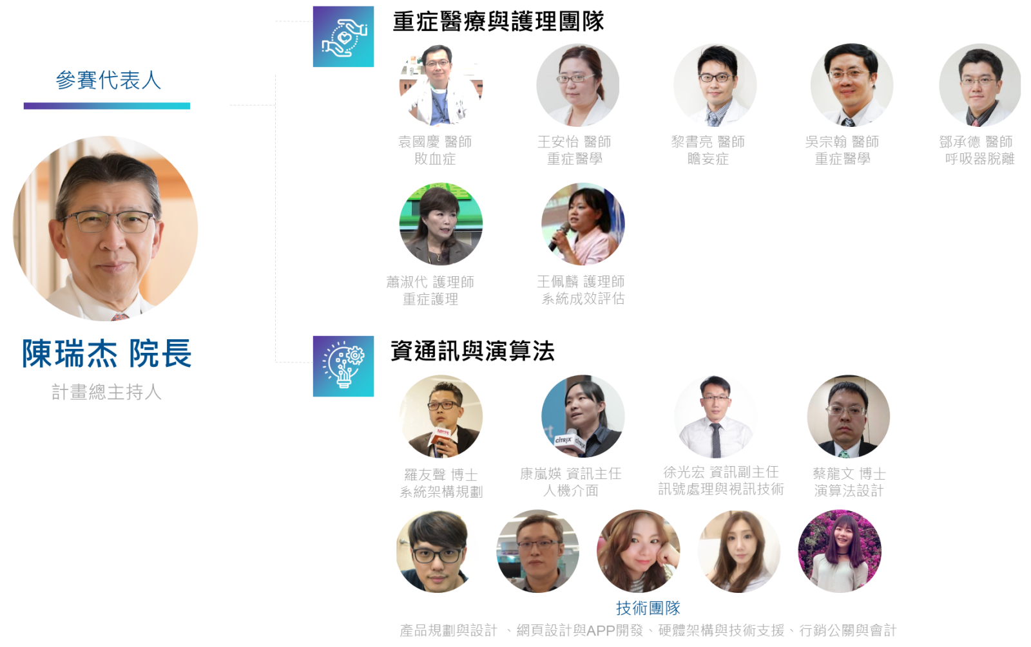Image resolution: width=1031 pixels, height=647 pixels.
Task: Select the photo of 蔡龍文 博士
Action: pyautogui.click(x=849, y=417)
